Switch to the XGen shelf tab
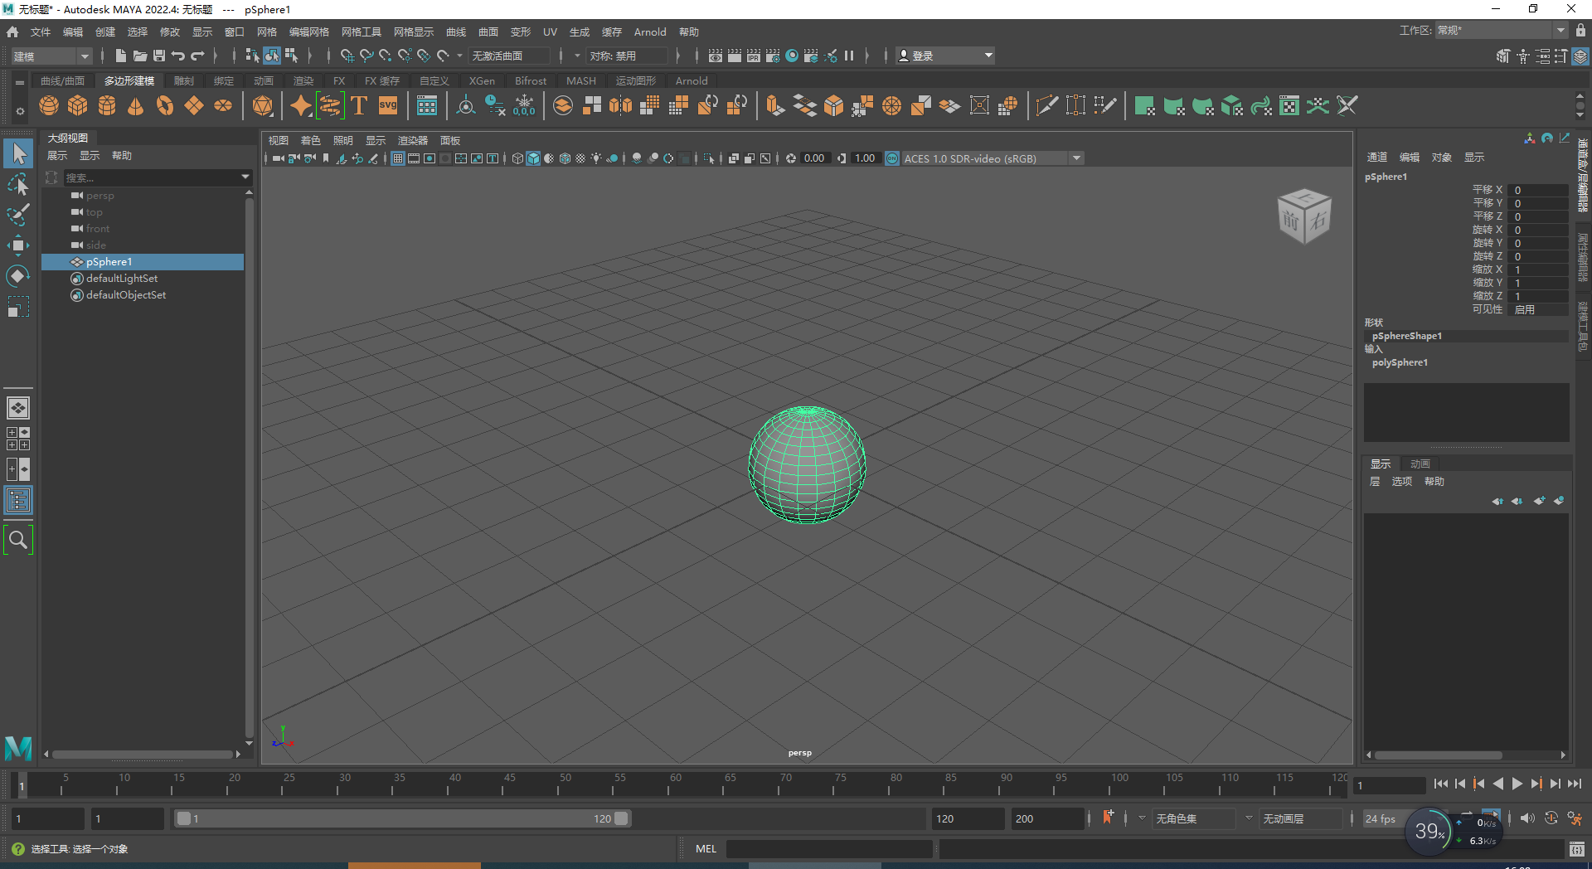This screenshot has height=869, width=1592. [x=482, y=80]
